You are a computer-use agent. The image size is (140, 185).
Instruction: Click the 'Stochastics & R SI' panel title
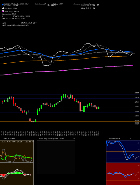(120, 138)
